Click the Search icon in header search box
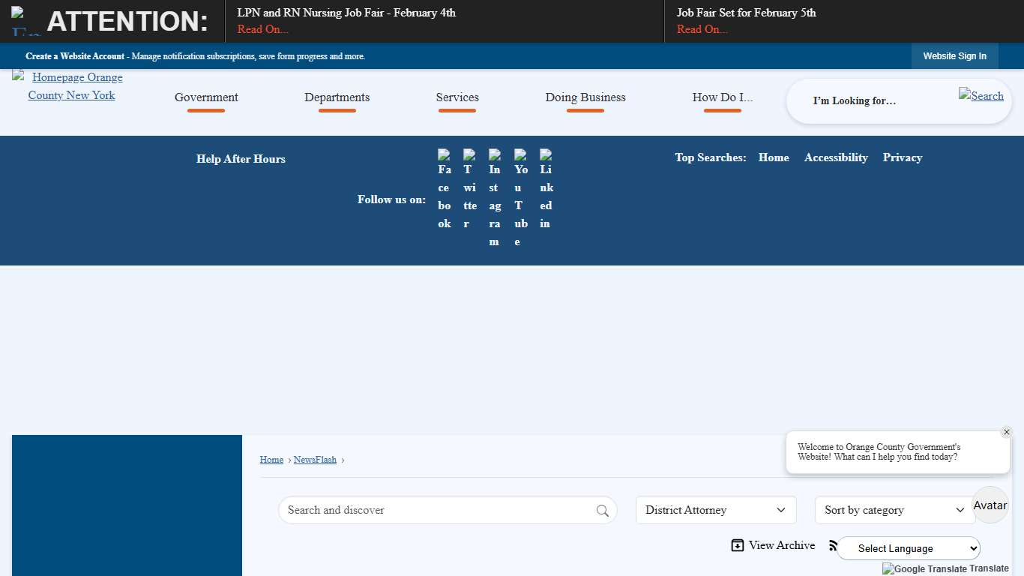The height and width of the screenshot is (576, 1024). tap(981, 95)
